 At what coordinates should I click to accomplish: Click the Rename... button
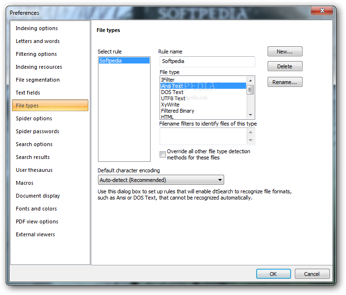tap(285, 82)
